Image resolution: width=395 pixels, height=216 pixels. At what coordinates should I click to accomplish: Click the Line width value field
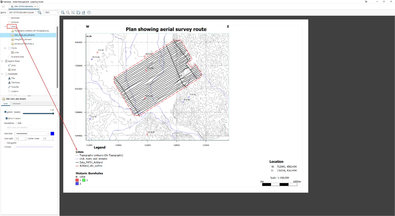coord(19,138)
